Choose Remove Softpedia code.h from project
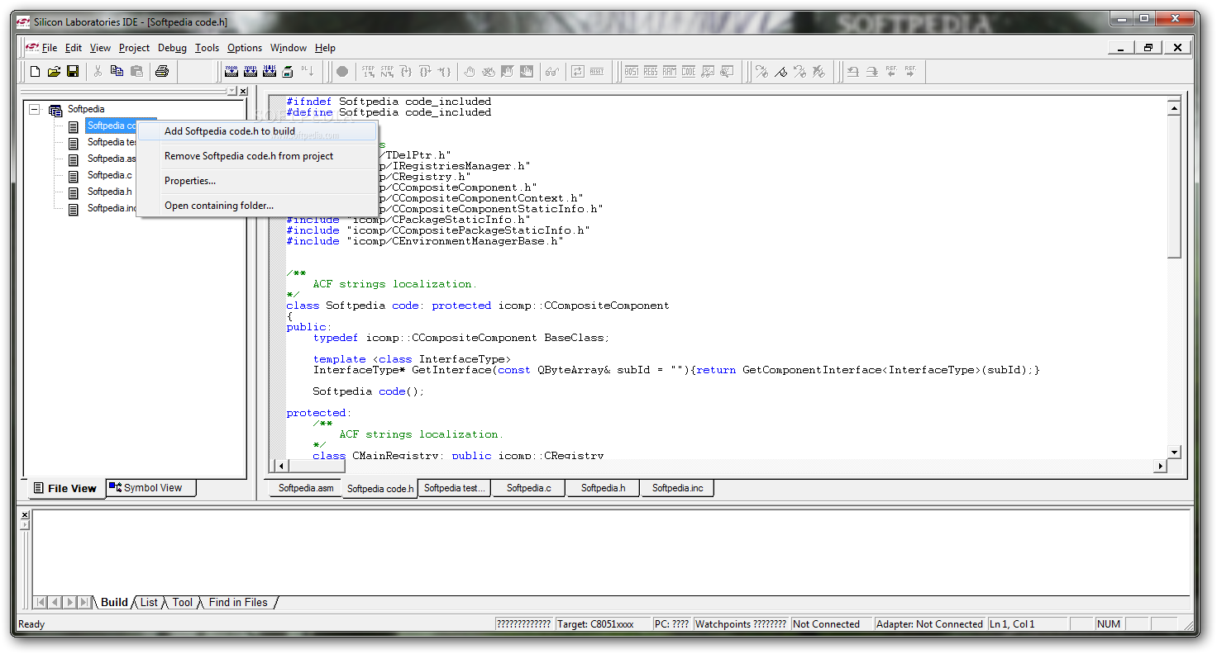The image size is (1217, 654). [x=257, y=156]
